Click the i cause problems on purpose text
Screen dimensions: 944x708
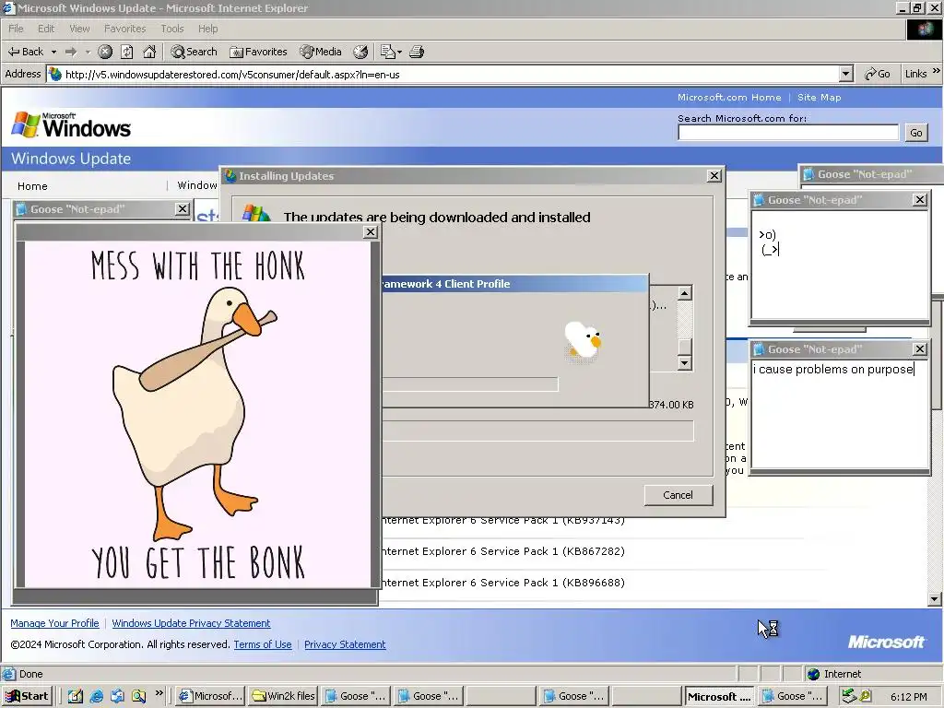tap(833, 369)
